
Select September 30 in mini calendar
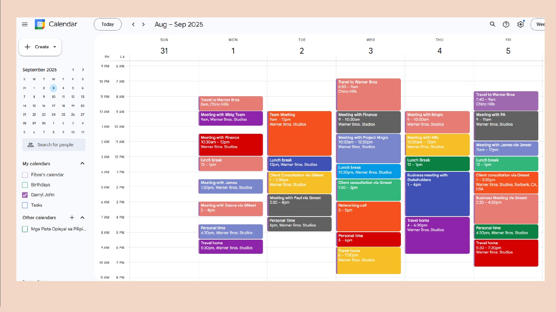44,124
